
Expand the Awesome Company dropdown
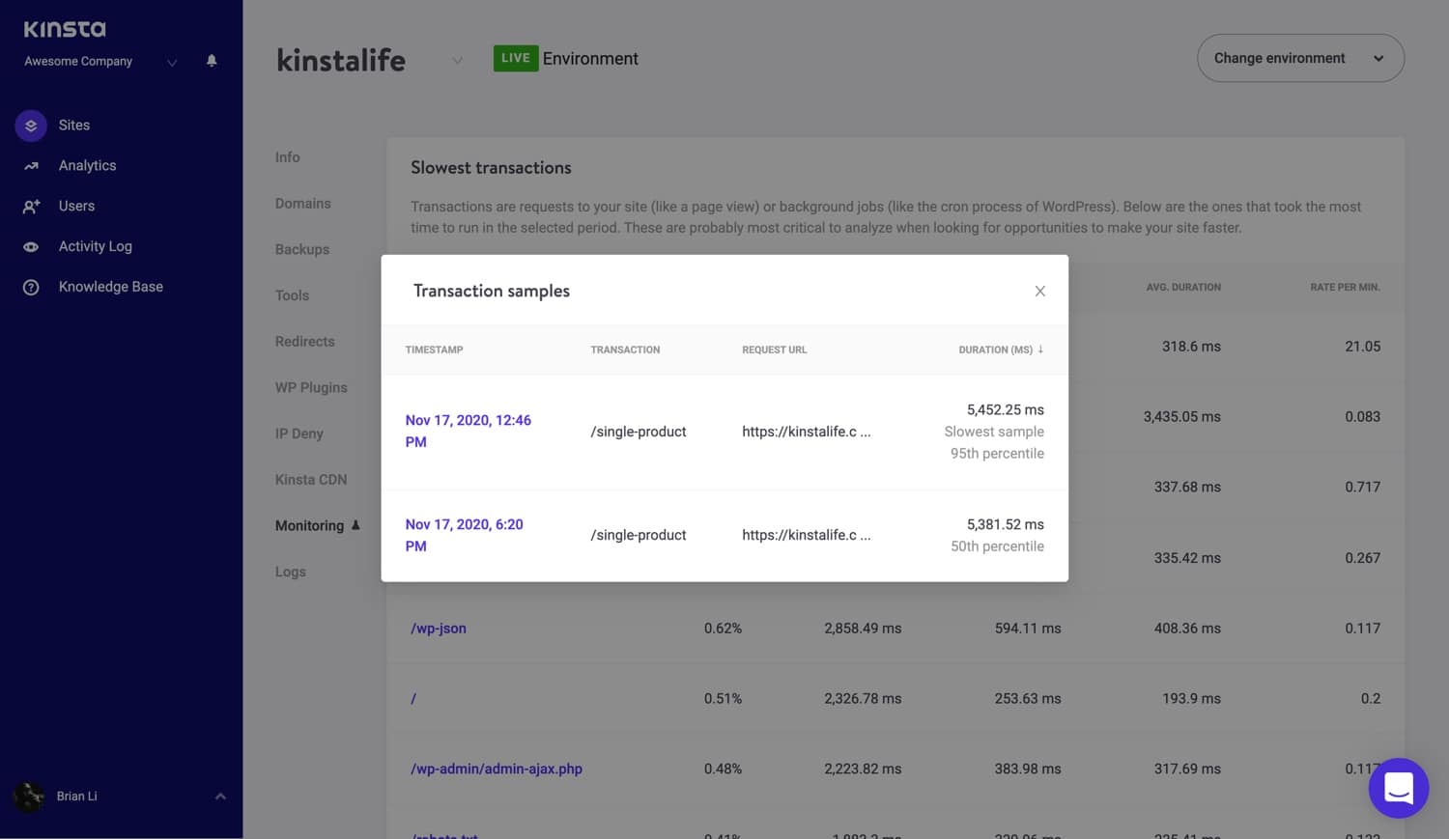coord(172,63)
